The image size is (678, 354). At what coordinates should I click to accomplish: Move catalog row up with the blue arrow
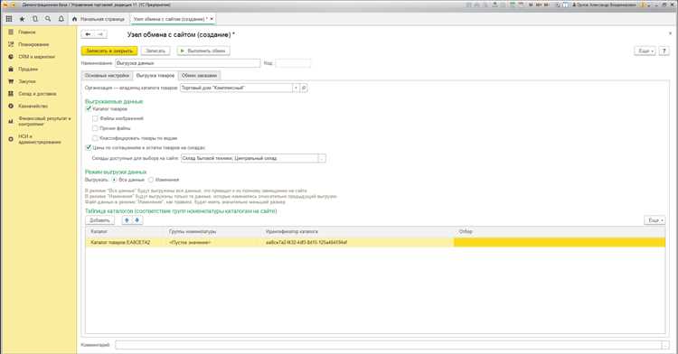pos(127,220)
